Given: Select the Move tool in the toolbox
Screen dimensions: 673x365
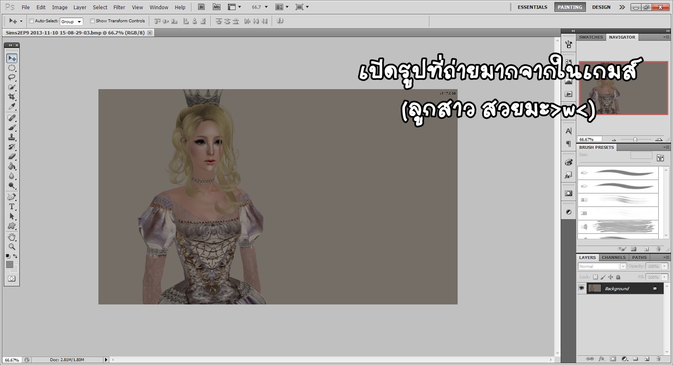Looking at the screenshot, I should [12, 58].
